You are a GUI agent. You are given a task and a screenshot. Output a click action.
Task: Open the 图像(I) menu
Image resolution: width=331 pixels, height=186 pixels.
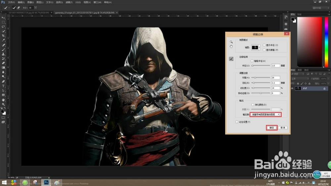30,2
